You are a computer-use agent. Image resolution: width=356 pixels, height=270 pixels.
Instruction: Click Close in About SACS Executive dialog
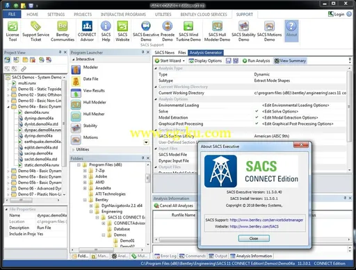click(254, 238)
